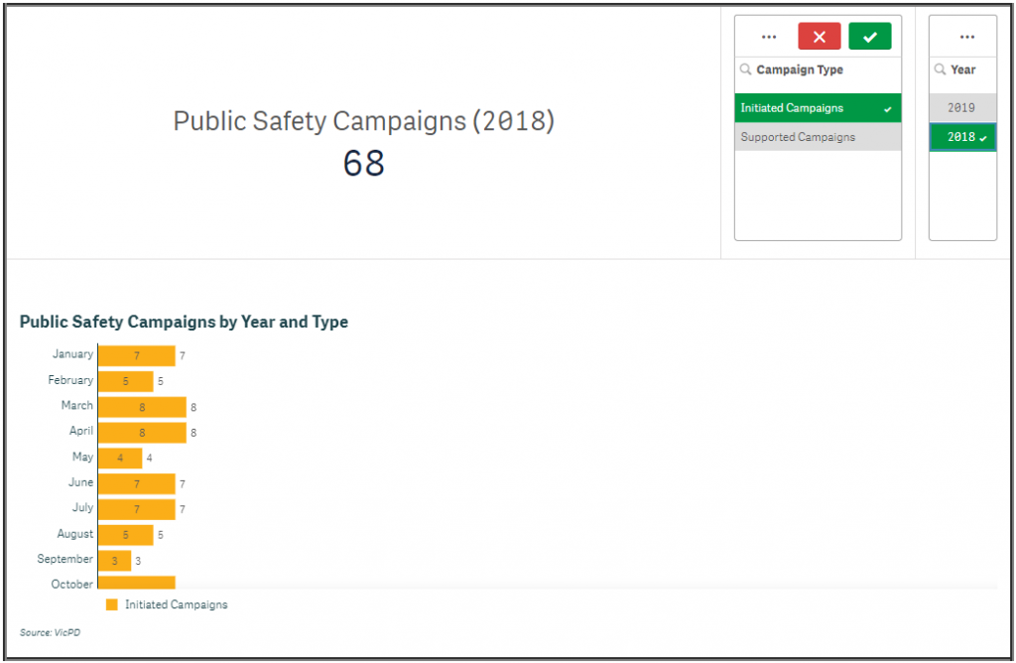Click the Initiated Campaigns legend label
Screen dimensions: 1016x663
[x=175, y=604]
